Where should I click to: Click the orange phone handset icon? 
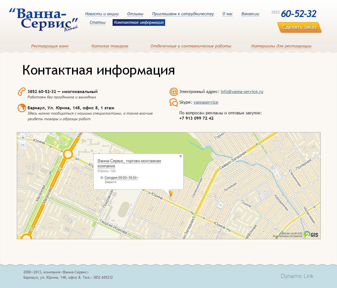point(22,92)
